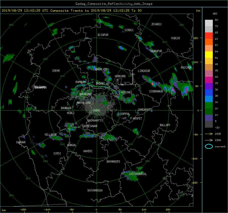The height and width of the screenshot is (213, 228).
Task: Click the HANGAL city label
Action: 71,145
